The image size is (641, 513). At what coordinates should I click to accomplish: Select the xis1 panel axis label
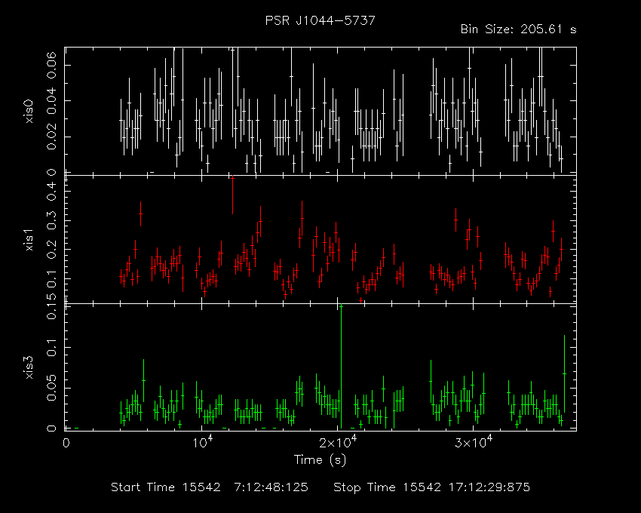tap(29, 239)
